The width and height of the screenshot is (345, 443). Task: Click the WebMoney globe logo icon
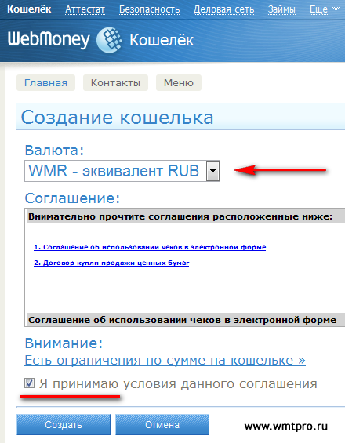[109, 40]
